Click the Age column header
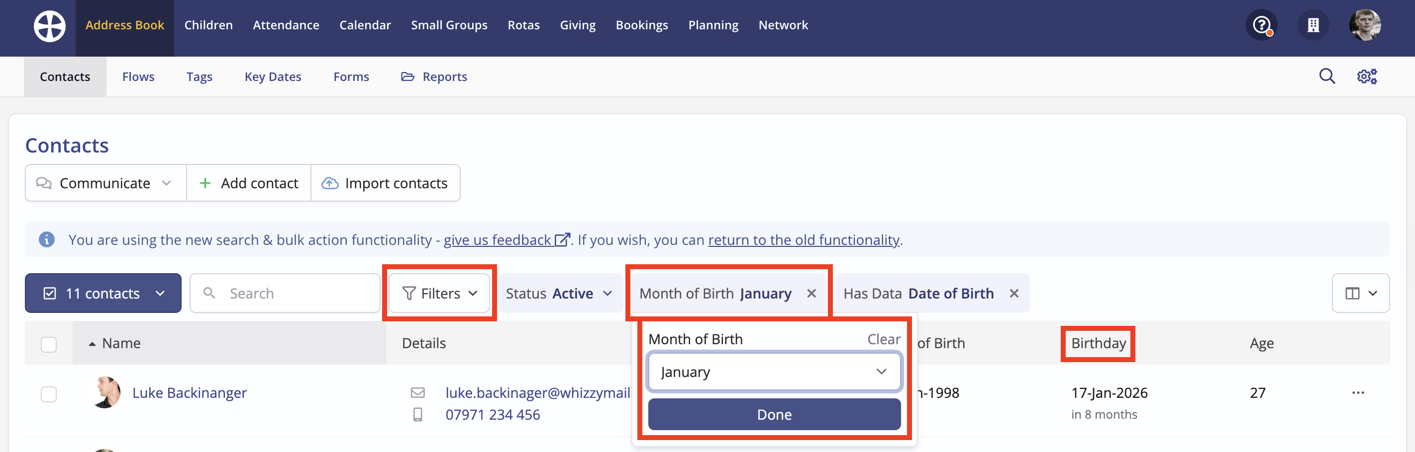Viewport: 1415px width, 452px height. [x=1262, y=343]
